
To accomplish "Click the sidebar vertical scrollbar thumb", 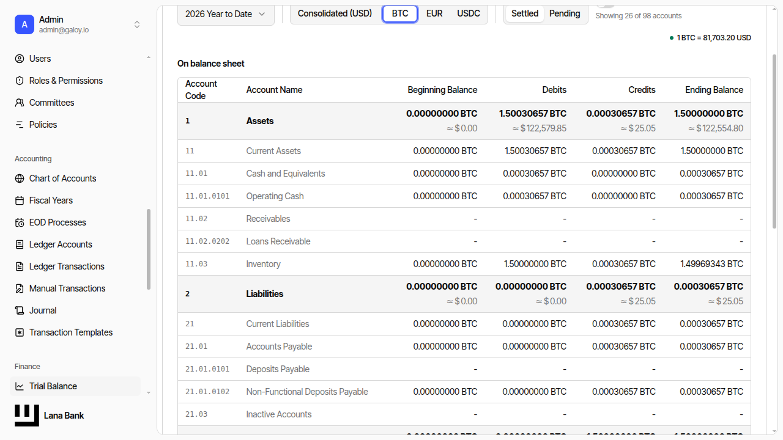I will pos(149,249).
